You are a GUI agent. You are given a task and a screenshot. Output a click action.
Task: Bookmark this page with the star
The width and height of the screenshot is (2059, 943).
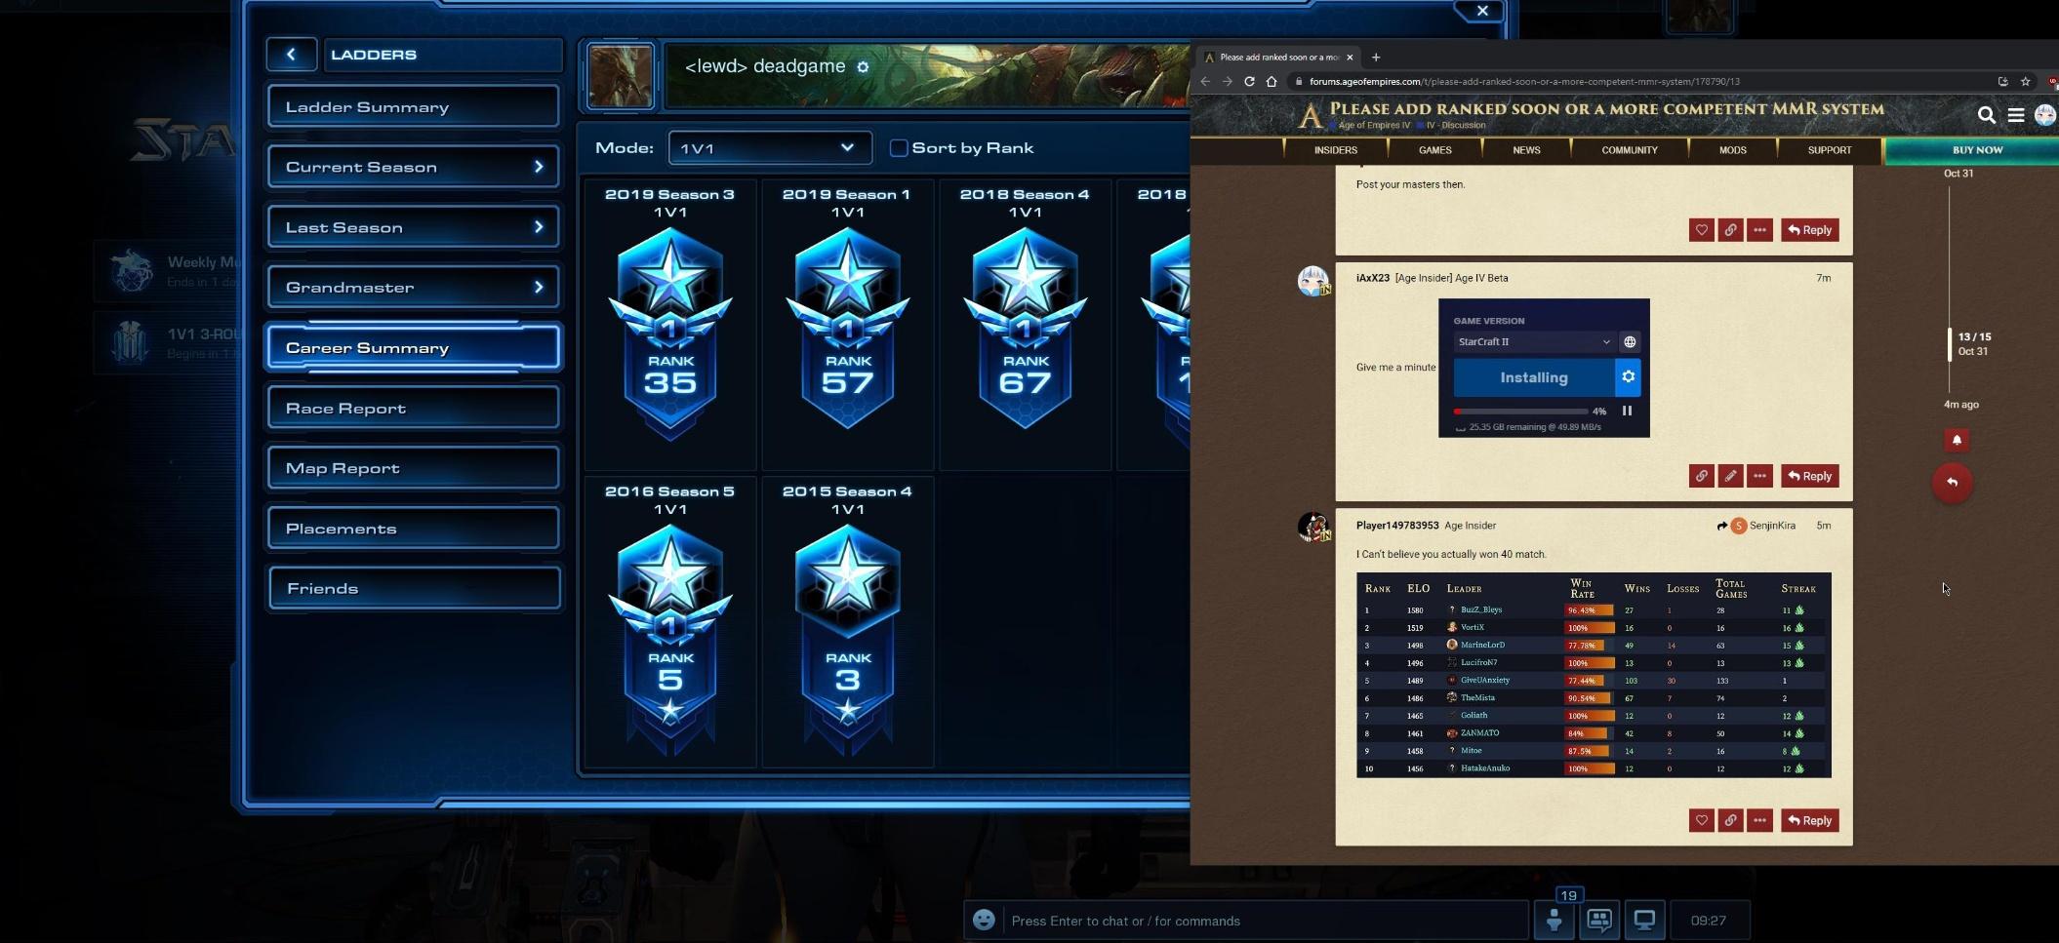coord(2025,82)
